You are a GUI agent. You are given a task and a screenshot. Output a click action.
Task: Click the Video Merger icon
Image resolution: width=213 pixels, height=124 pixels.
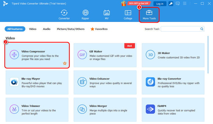(x=82, y=109)
